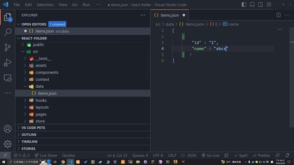Expand the __tests__ folder
This screenshot has width=294, height=165.
pos(25,58)
